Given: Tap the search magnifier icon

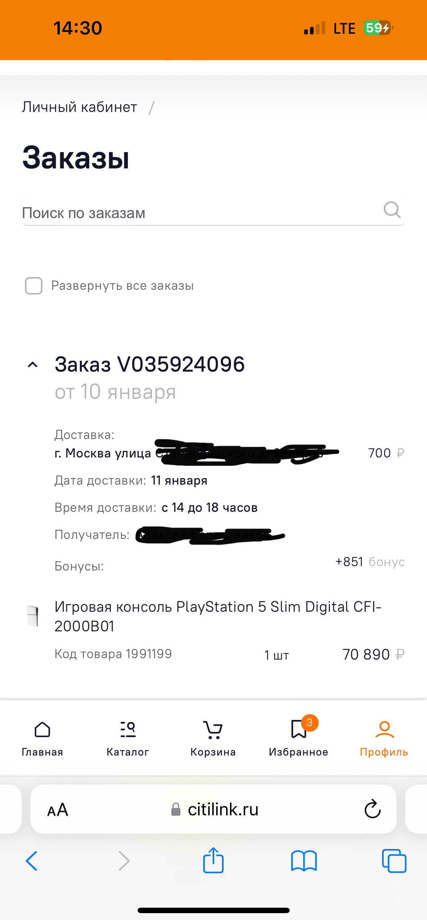Looking at the screenshot, I should (392, 210).
